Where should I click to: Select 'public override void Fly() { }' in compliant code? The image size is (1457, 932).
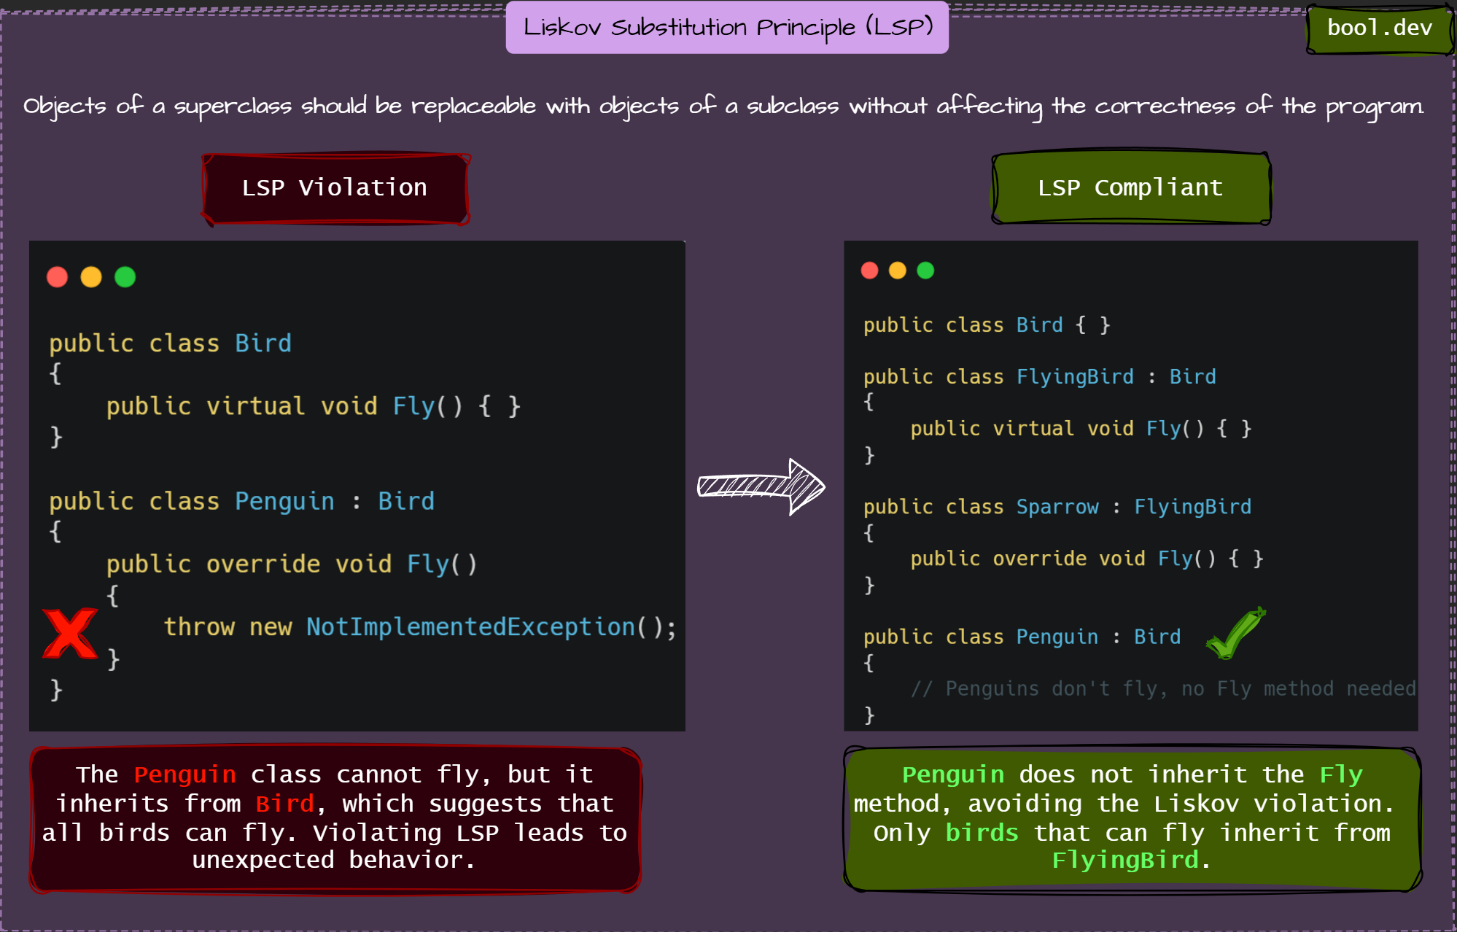click(1087, 559)
